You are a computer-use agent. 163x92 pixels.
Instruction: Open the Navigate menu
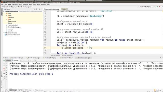click(15, 4)
